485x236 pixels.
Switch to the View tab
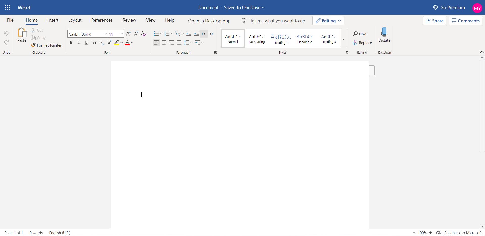(151, 20)
